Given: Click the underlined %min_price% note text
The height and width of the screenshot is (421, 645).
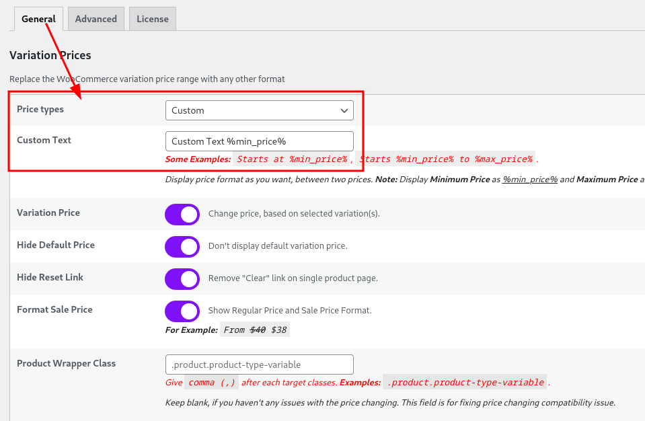Looking at the screenshot, I should pyautogui.click(x=530, y=180).
